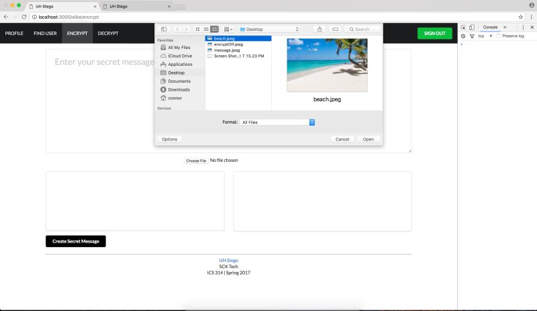
Task: Focus the file dialog Search field
Action: 362,29
